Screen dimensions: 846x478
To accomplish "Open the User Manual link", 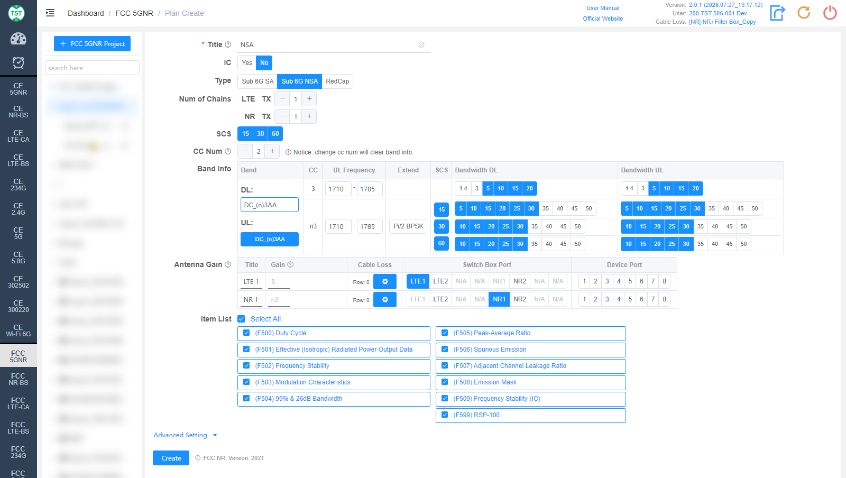I will click(x=603, y=8).
